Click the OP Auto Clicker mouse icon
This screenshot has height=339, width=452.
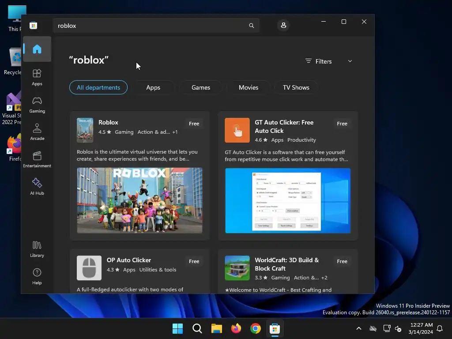[89, 268]
